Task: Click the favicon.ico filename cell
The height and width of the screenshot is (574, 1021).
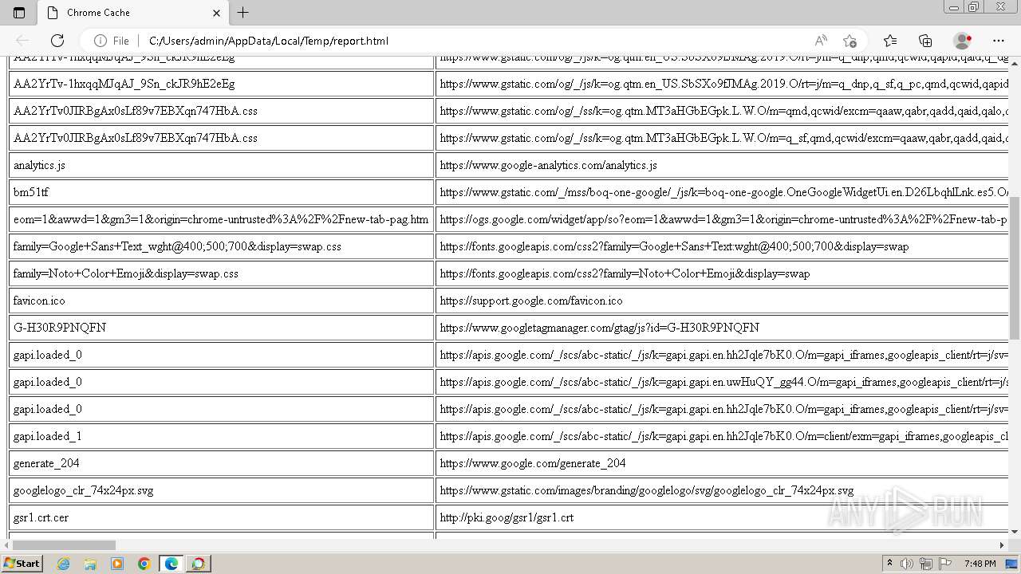Action: (221, 301)
